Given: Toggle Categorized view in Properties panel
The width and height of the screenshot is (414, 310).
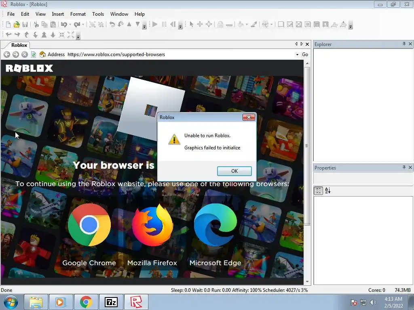Looking at the screenshot, I should tap(319, 191).
